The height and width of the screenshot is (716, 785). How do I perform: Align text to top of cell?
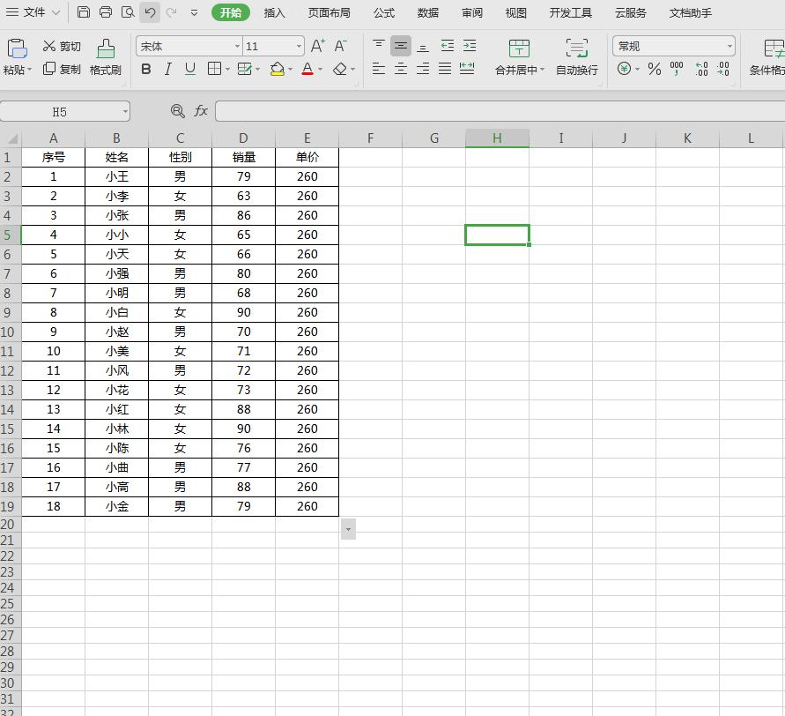(379, 46)
